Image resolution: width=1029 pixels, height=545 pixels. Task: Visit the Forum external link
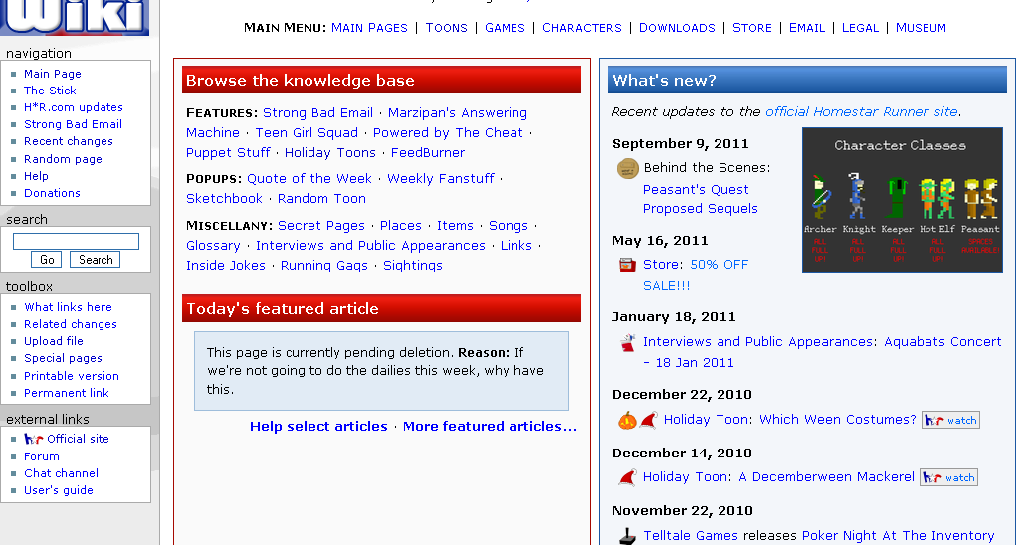42,456
